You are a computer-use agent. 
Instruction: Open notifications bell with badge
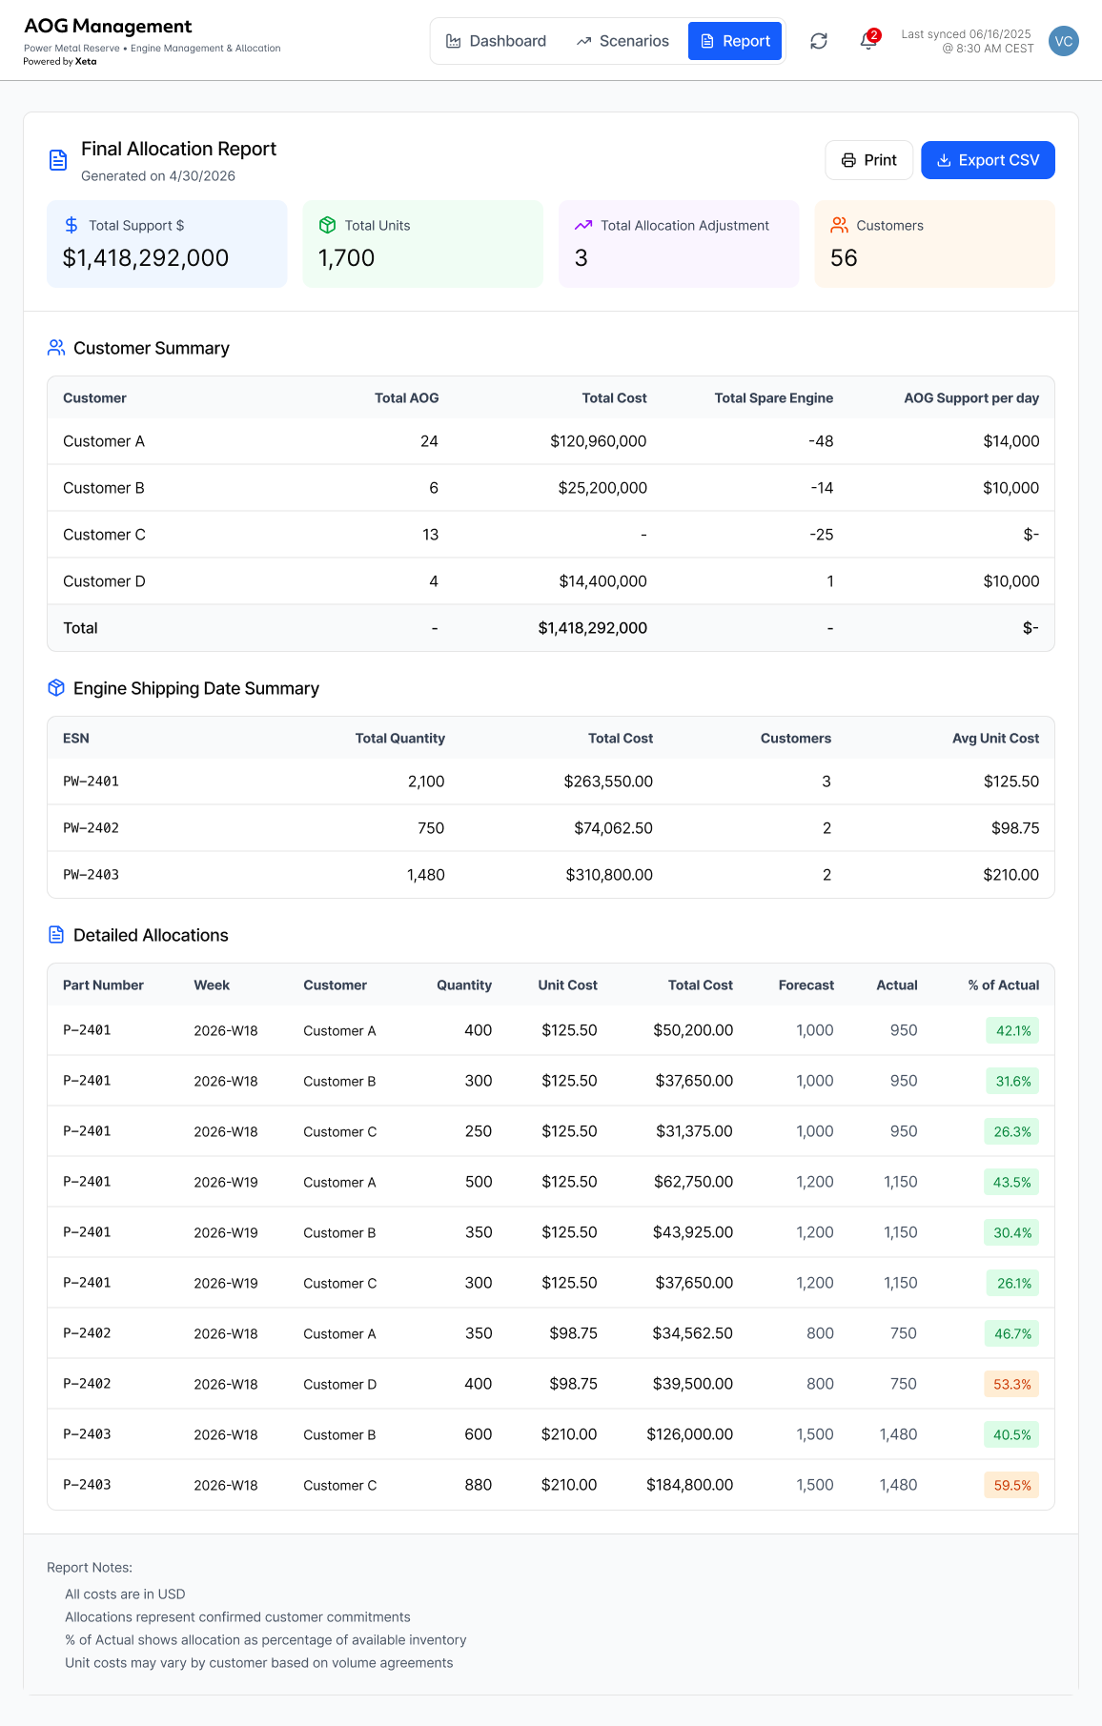pyautogui.click(x=868, y=41)
